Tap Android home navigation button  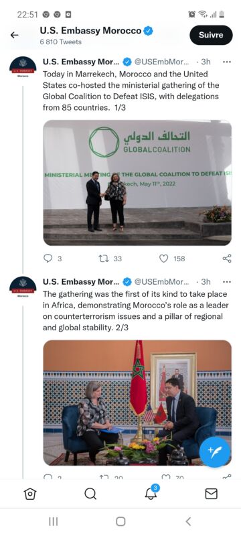[x=120, y=521]
